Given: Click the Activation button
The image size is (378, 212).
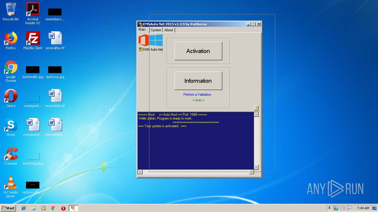Looking at the screenshot, I should [x=198, y=51].
